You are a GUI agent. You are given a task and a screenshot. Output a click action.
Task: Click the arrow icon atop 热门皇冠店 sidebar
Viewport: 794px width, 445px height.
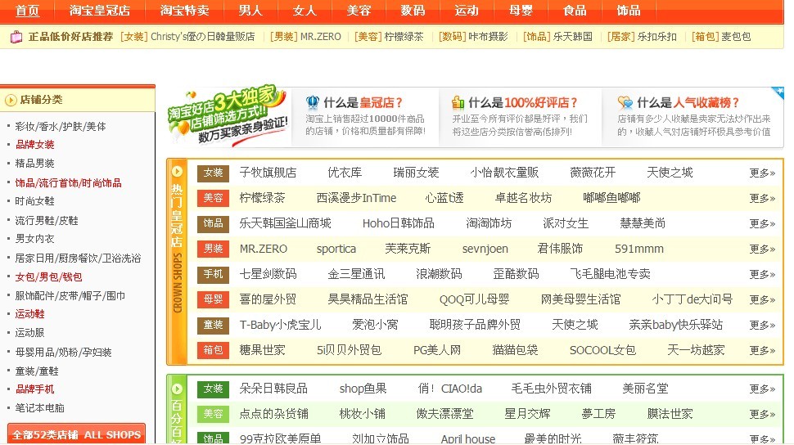point(177,171)
